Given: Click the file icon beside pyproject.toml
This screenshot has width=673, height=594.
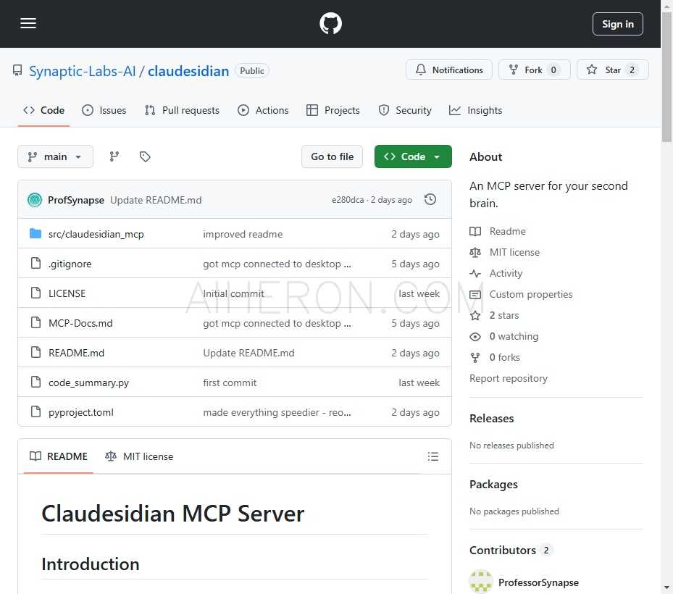Looking at the screenshot, I should click(36, 411).
